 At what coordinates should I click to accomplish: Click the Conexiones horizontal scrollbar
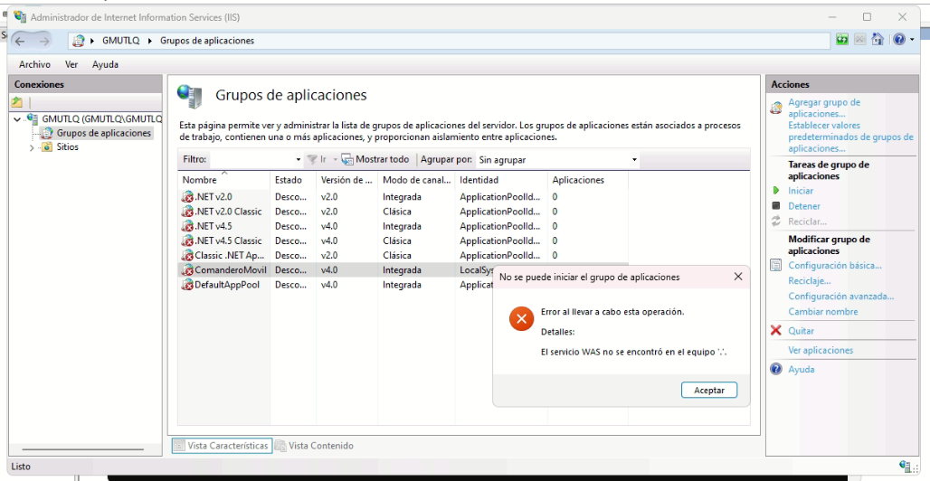click(82, 449)
